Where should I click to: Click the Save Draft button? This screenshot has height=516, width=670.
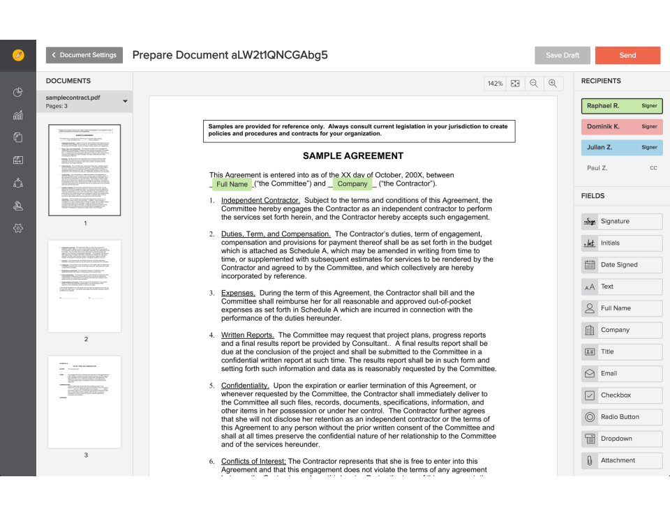pyautogui.click(x=563, y=56)
